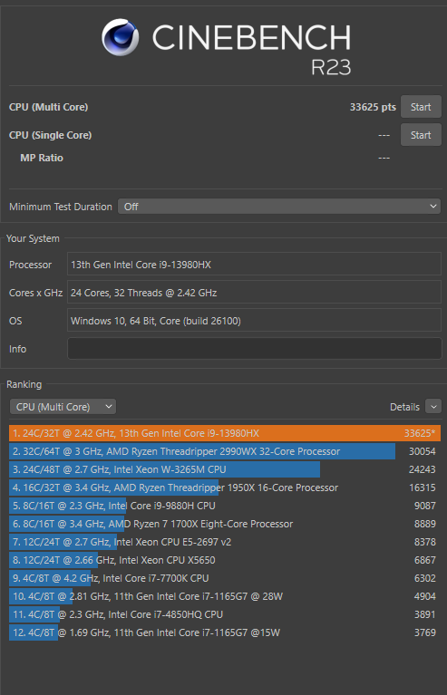Select the Xeon W-3265M ranking row

click(x=225, y=469)
